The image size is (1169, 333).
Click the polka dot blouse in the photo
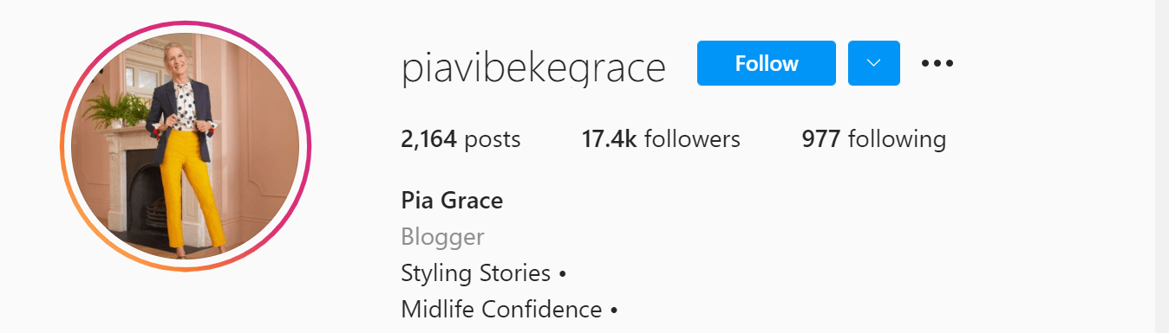pos(186,108)
